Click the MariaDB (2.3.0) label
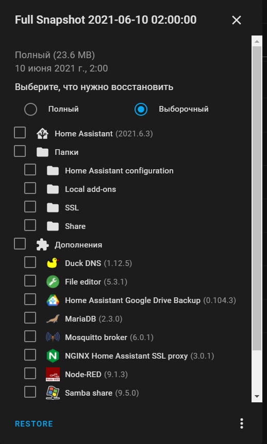Screen dimensions: 267x444 (94, 319)
